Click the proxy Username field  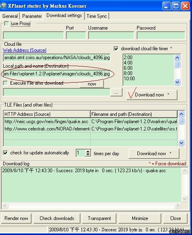(x=111, y=35)
